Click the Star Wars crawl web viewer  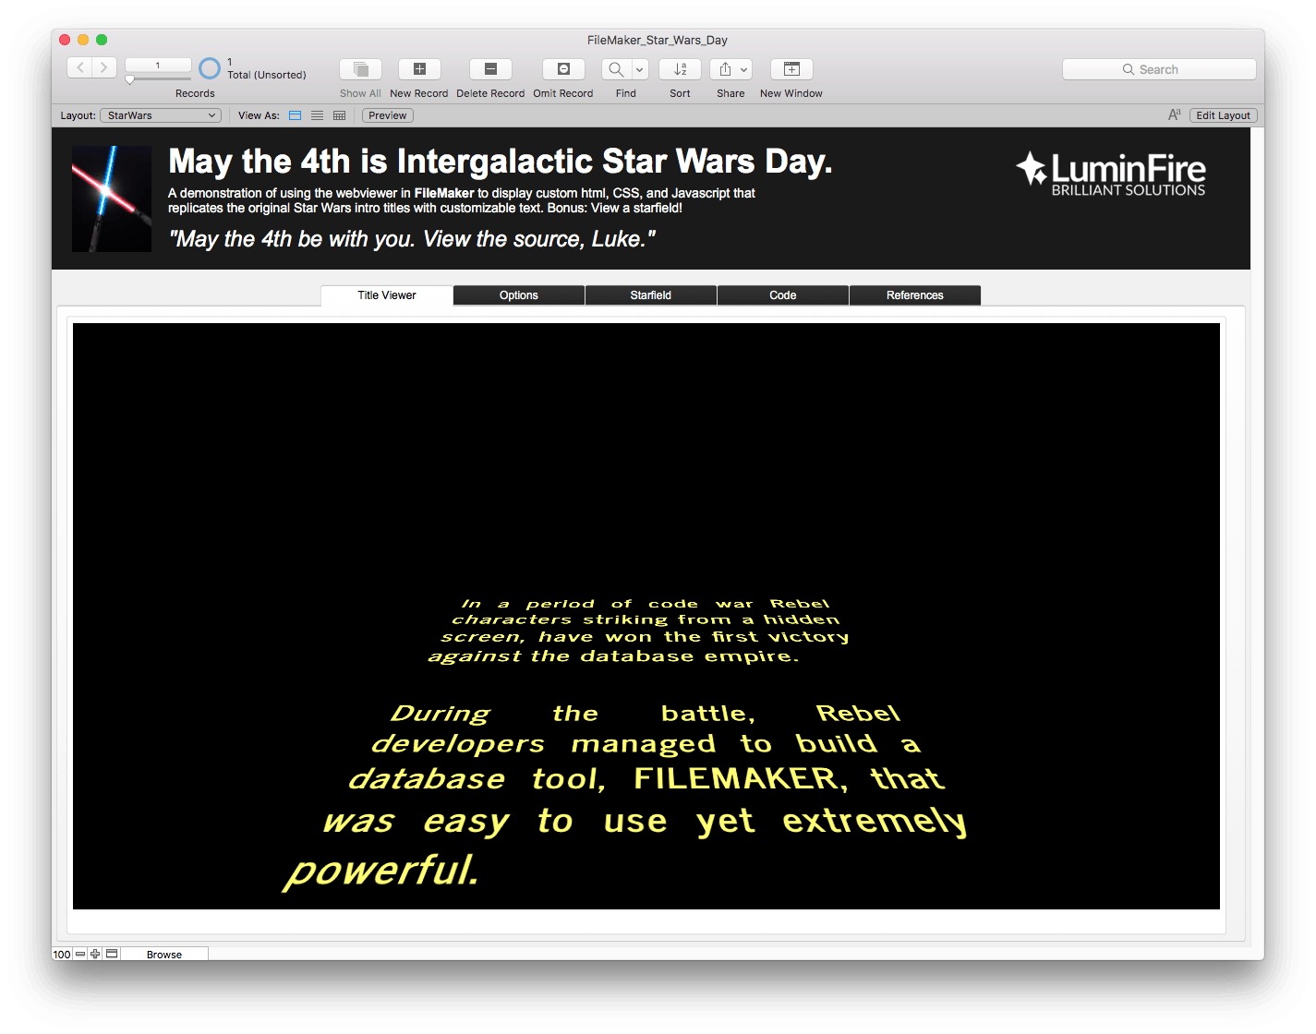[646, 616]
